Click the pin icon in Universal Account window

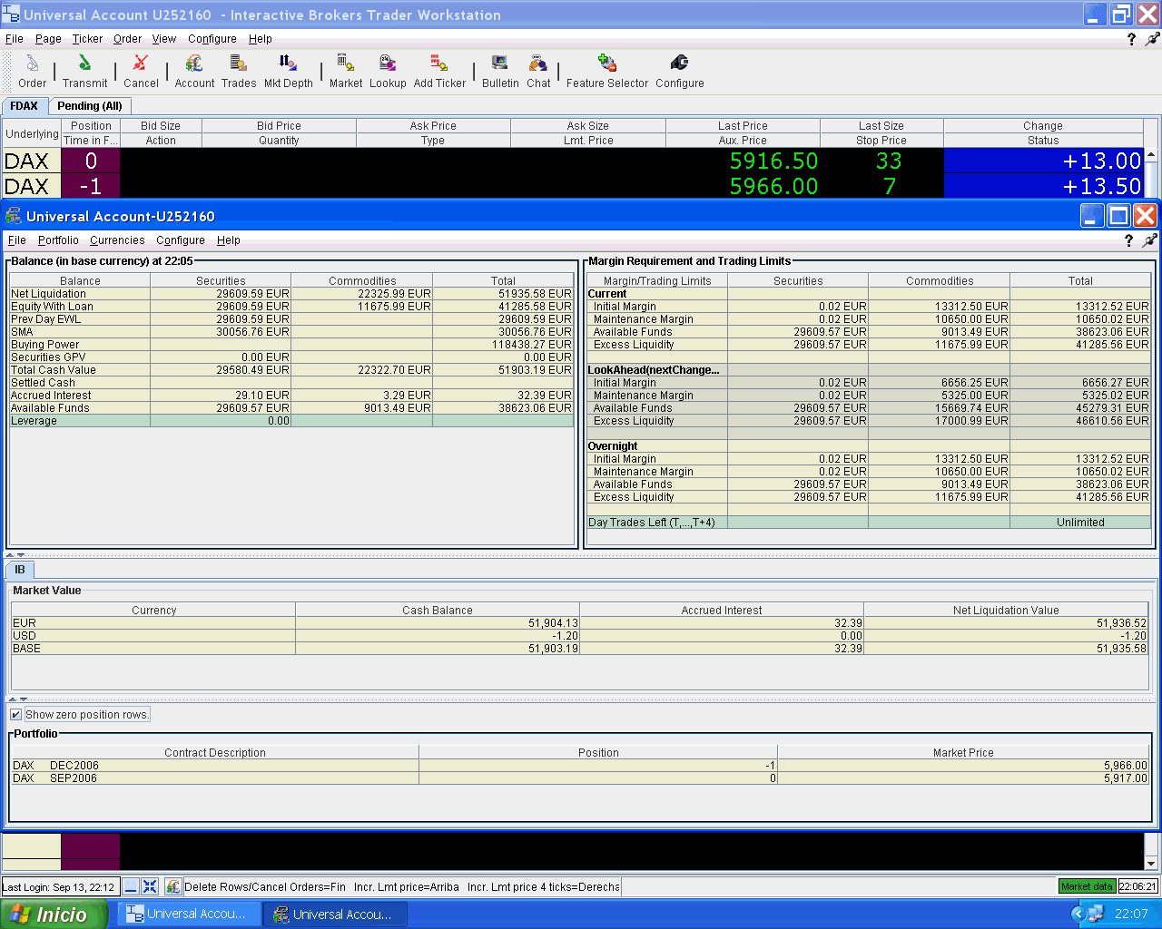pyautogui.click(x=1149, y=240)
